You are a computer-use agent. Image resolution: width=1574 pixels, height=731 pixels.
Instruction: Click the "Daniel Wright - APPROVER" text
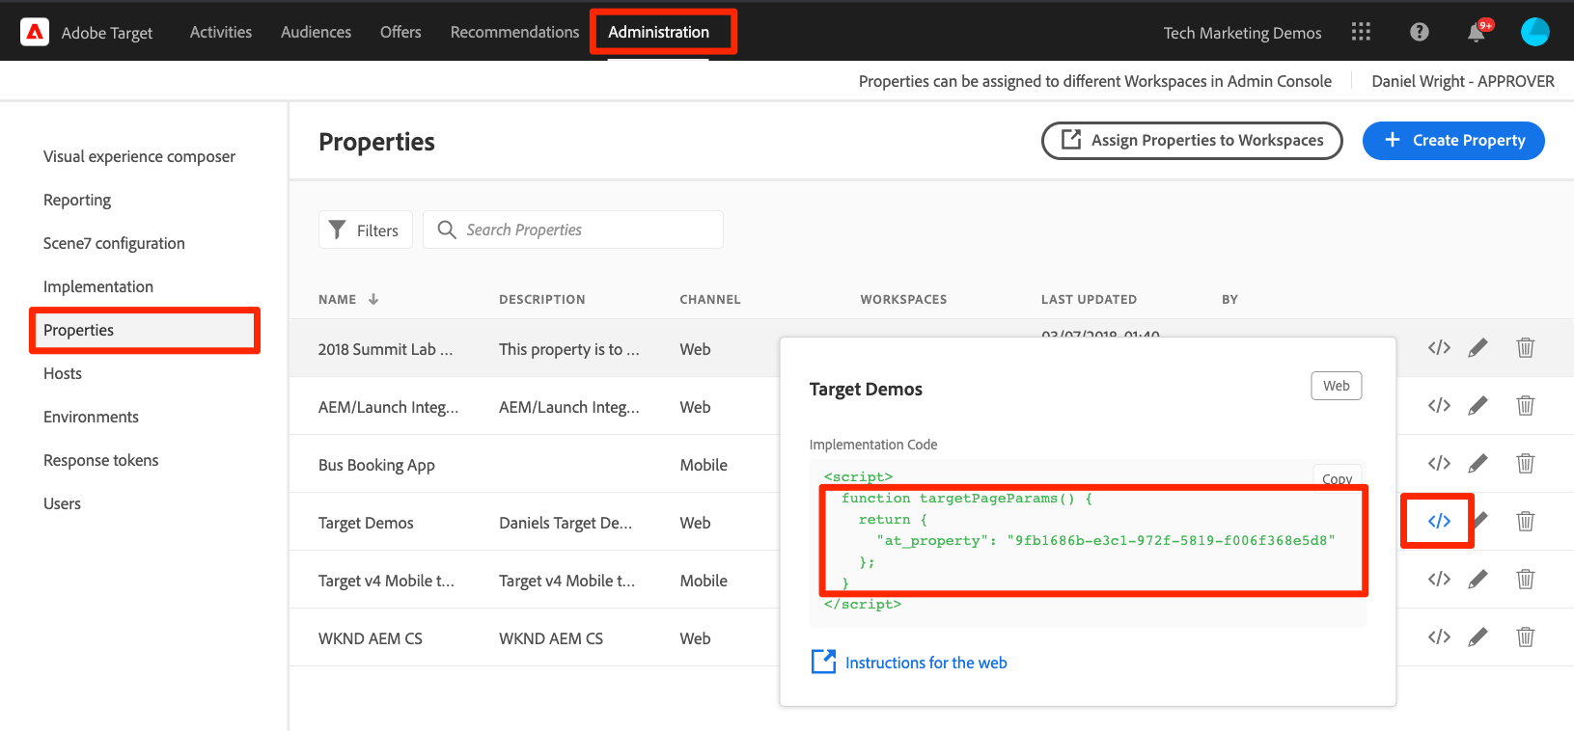point(1463,81)
